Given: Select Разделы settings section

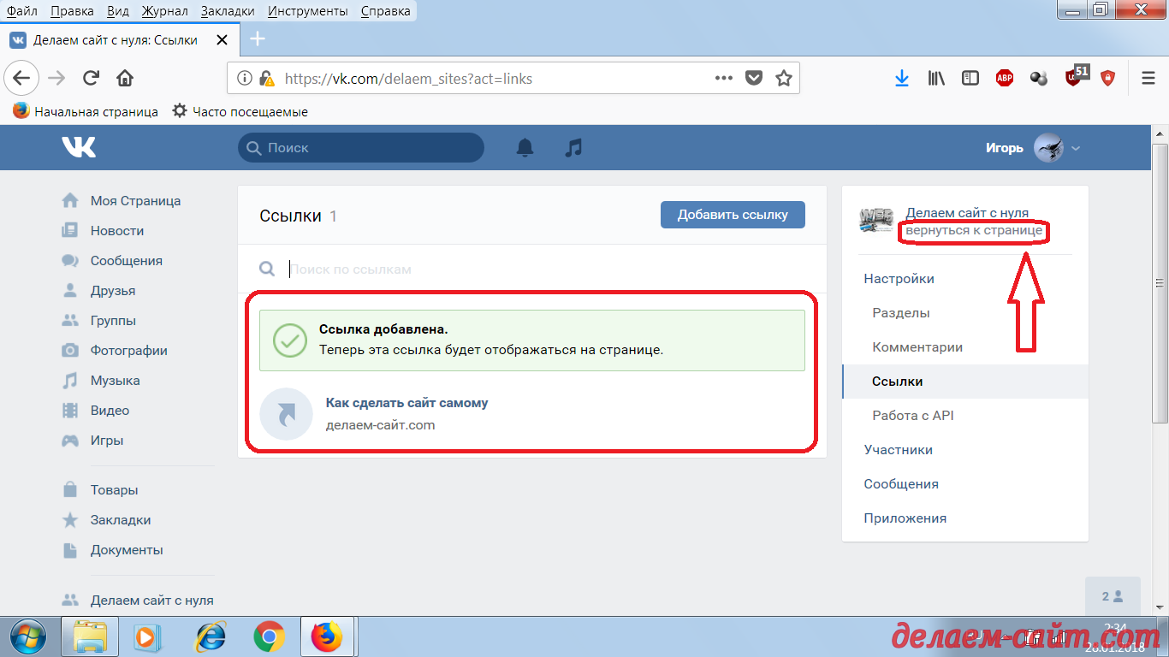Looking at the screenshot, I should click(x=965, y=313).
